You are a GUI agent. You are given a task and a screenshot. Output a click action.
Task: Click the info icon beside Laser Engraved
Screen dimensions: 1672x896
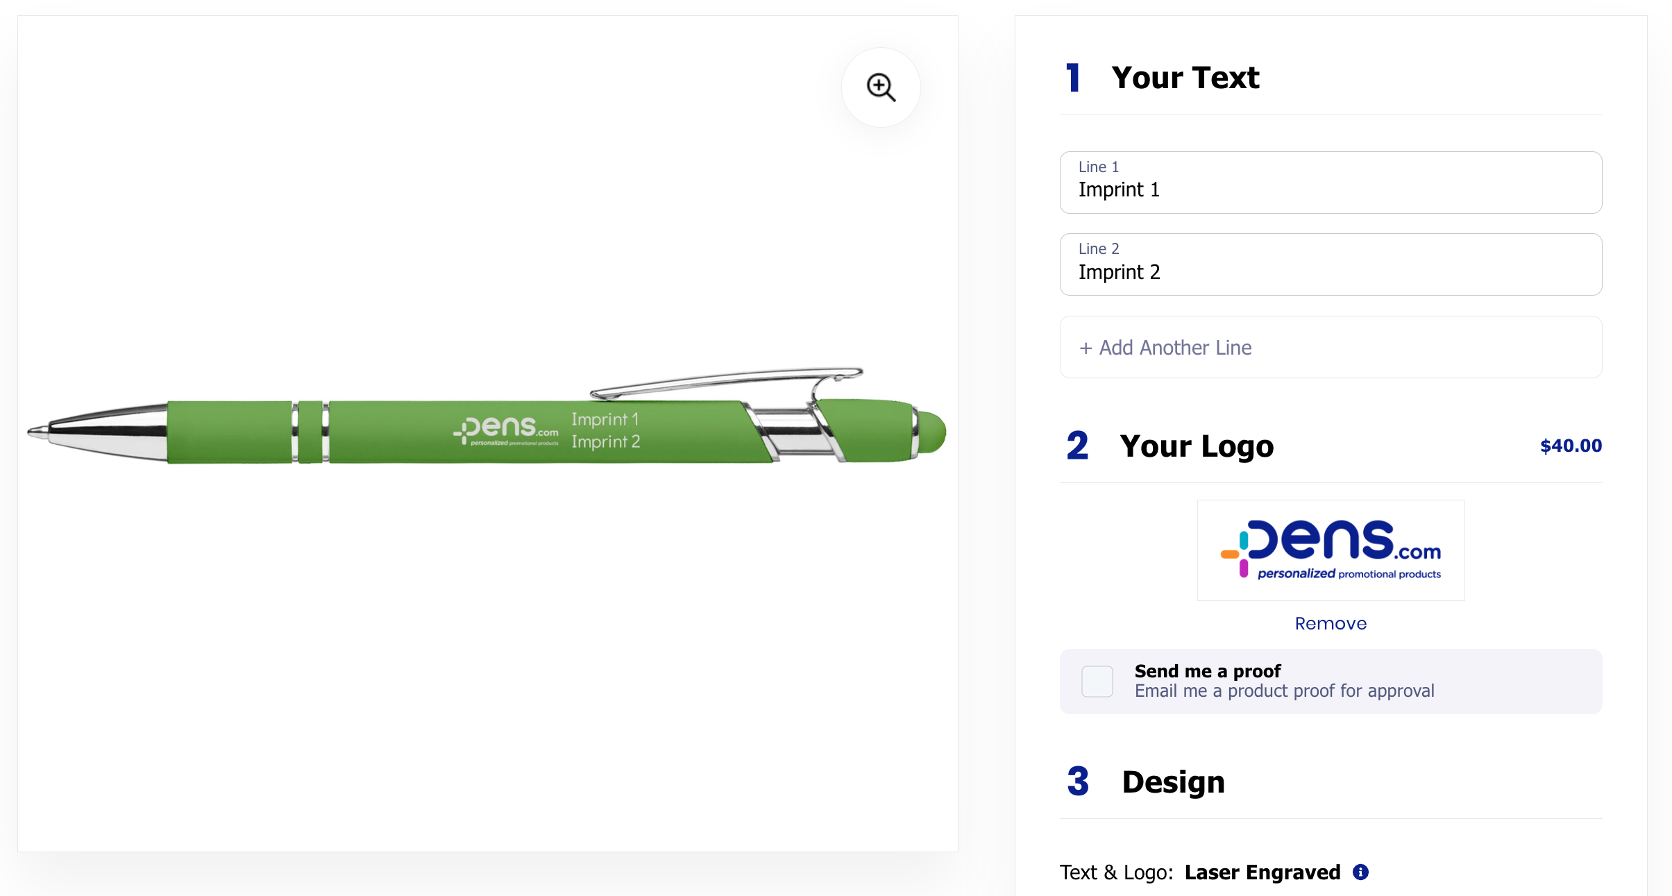click(x=1360, y=872)
